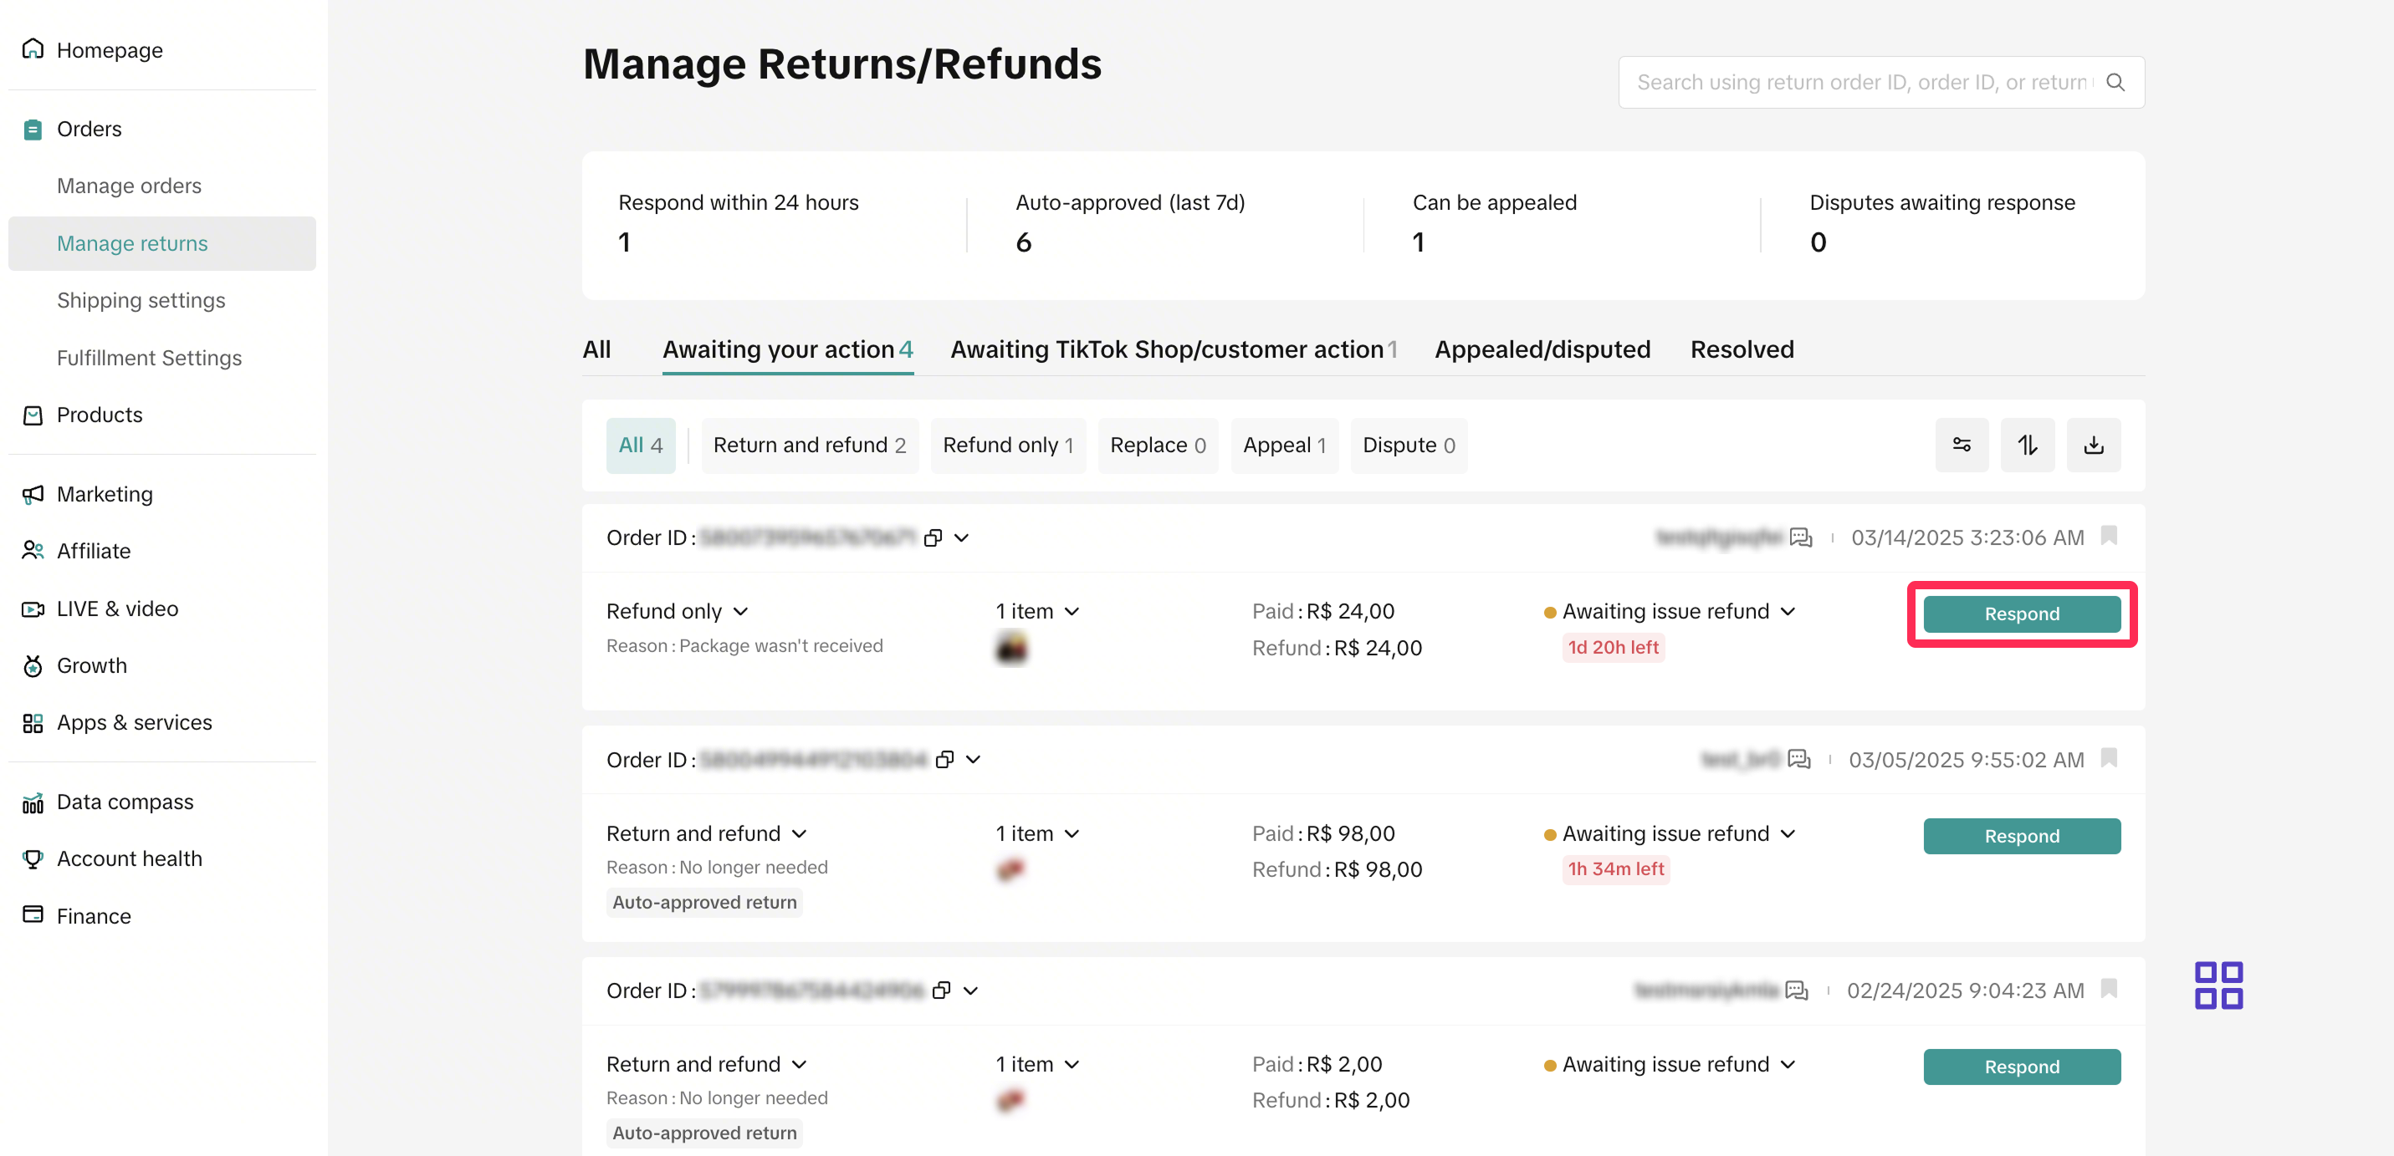Bookmark the 03/14/2025 return order

click(x=2109, y=536)
